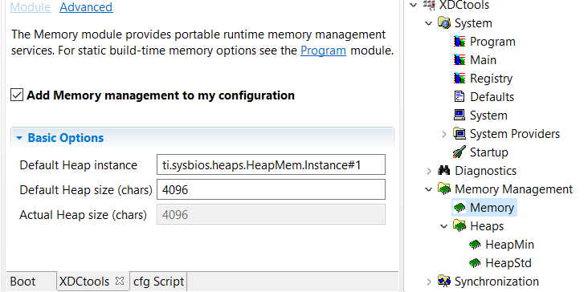Click the Default Heap instance label
Image resolution: width=584 pixels, height=292 pixels.
78,165
